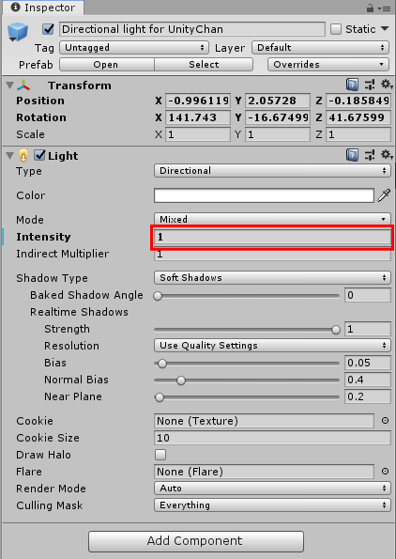
Task: Open Transform component help reference
Action: coord(352,85)
